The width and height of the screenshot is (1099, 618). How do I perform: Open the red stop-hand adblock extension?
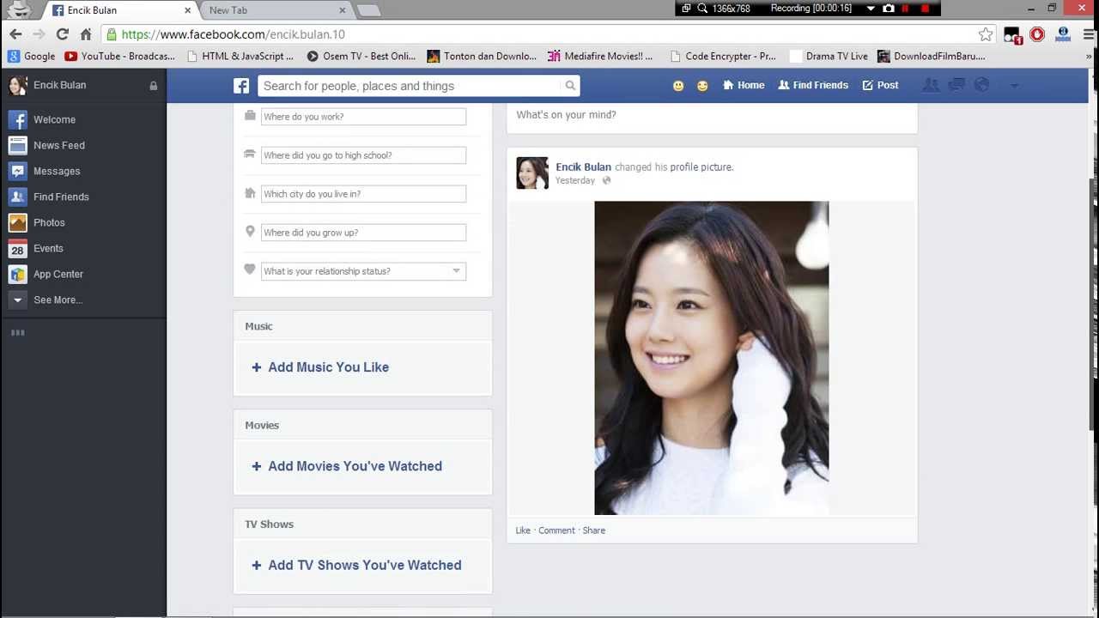tap(1037, 34)
